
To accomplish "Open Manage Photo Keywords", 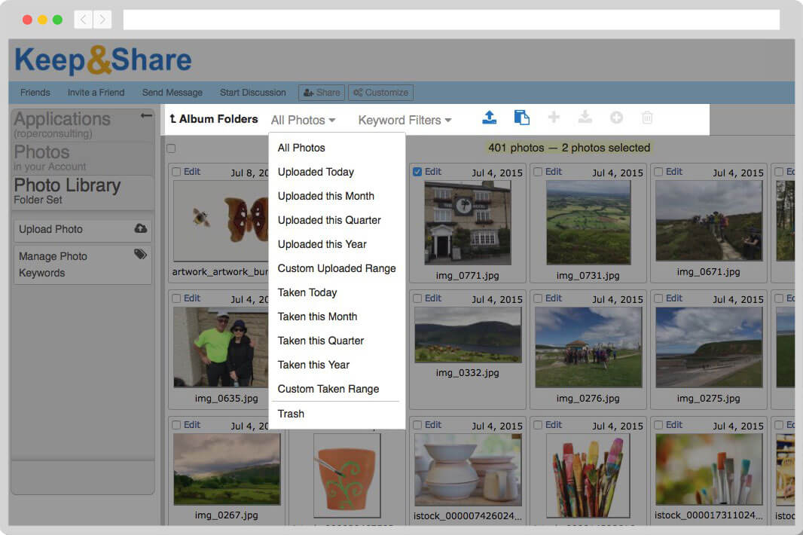I will (83, 264).
